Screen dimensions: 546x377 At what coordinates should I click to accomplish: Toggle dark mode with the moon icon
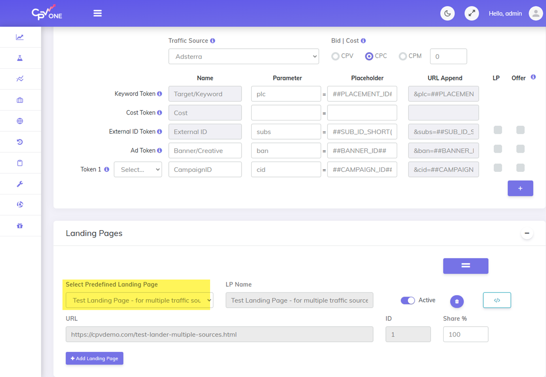click(447, 13)
